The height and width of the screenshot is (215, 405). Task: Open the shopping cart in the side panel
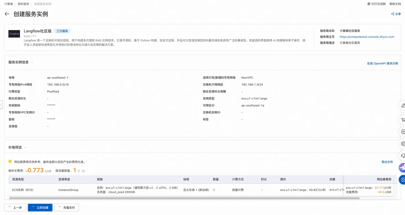tap(403, 119)
